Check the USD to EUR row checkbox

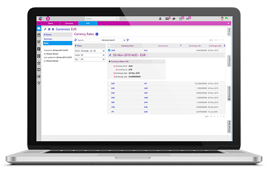tap(109, 107)
